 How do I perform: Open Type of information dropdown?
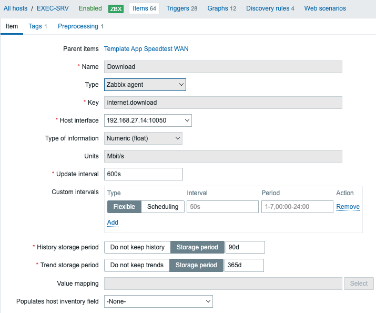click(x=143, y=138)
